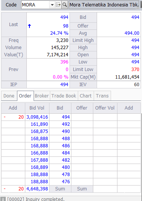Select bid price 486 row
This screenshot has width=142, height=201.
click(x=66, y=146)
